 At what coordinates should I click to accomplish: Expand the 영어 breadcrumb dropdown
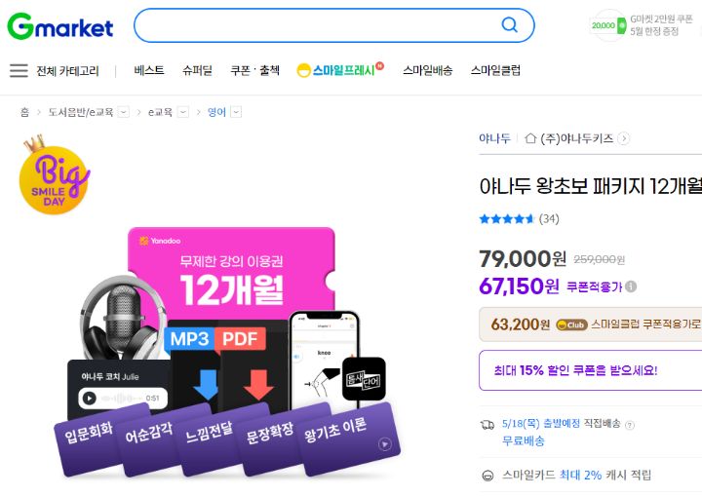pyautogui.click(x=236, y=112)
